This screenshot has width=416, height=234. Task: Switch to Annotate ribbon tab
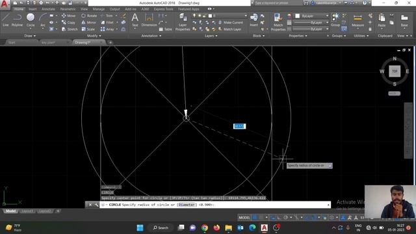pos(48,9)
